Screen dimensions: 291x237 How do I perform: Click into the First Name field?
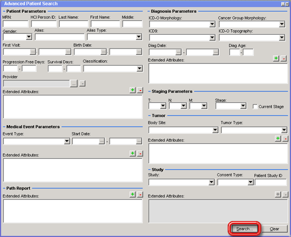pos(105,24)
